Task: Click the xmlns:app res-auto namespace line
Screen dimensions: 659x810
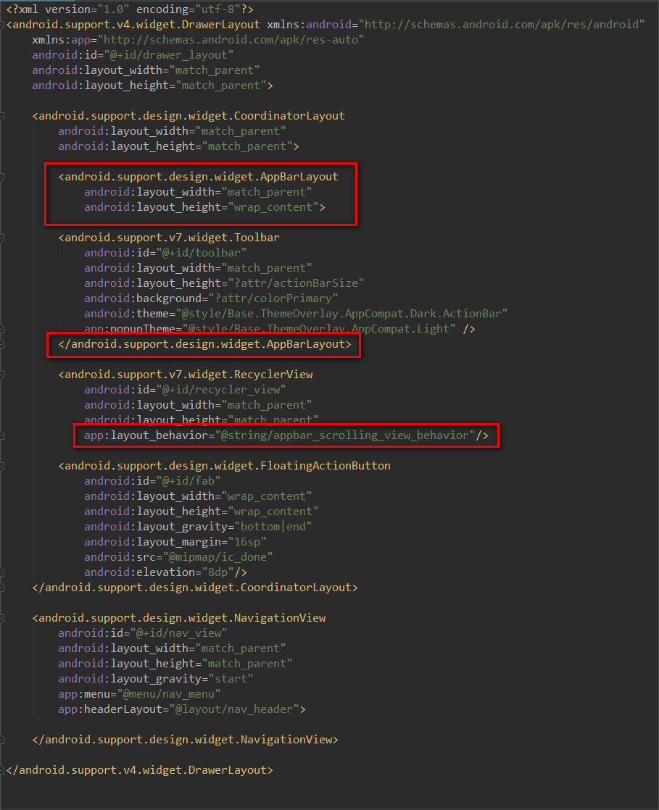Action: click(x=198, y=40)
